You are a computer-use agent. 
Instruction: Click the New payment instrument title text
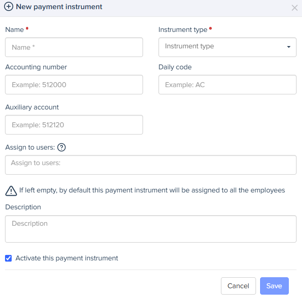coord(59,7)
